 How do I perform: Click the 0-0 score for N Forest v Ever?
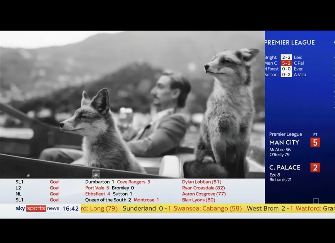286,69
